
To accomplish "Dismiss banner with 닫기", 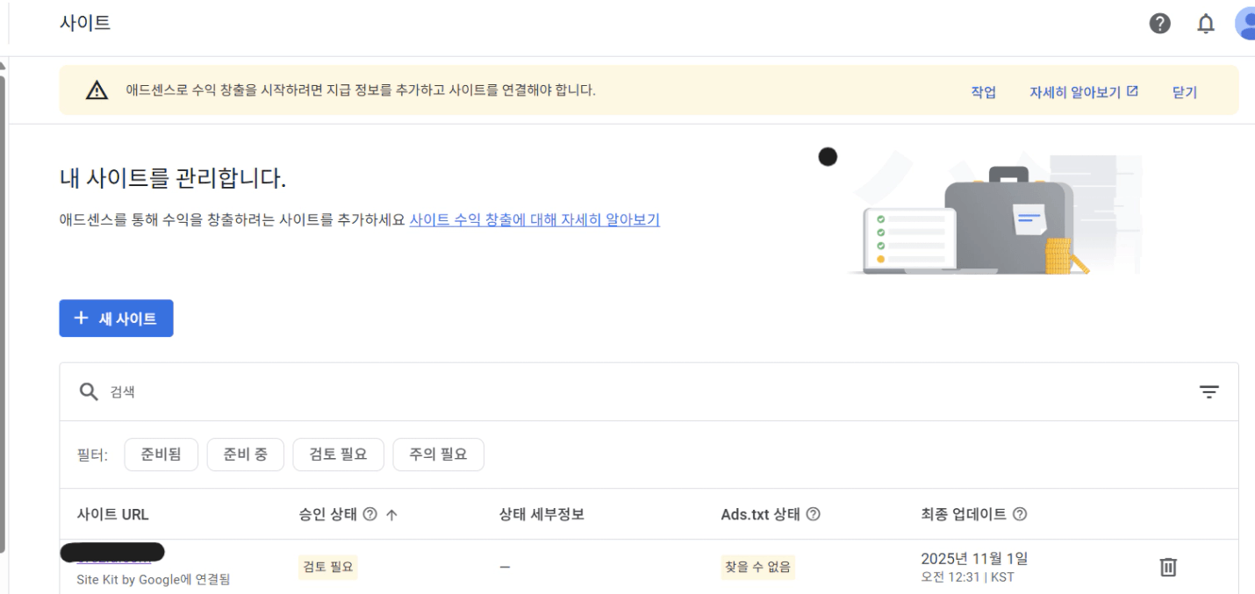I will point(1185,91).
